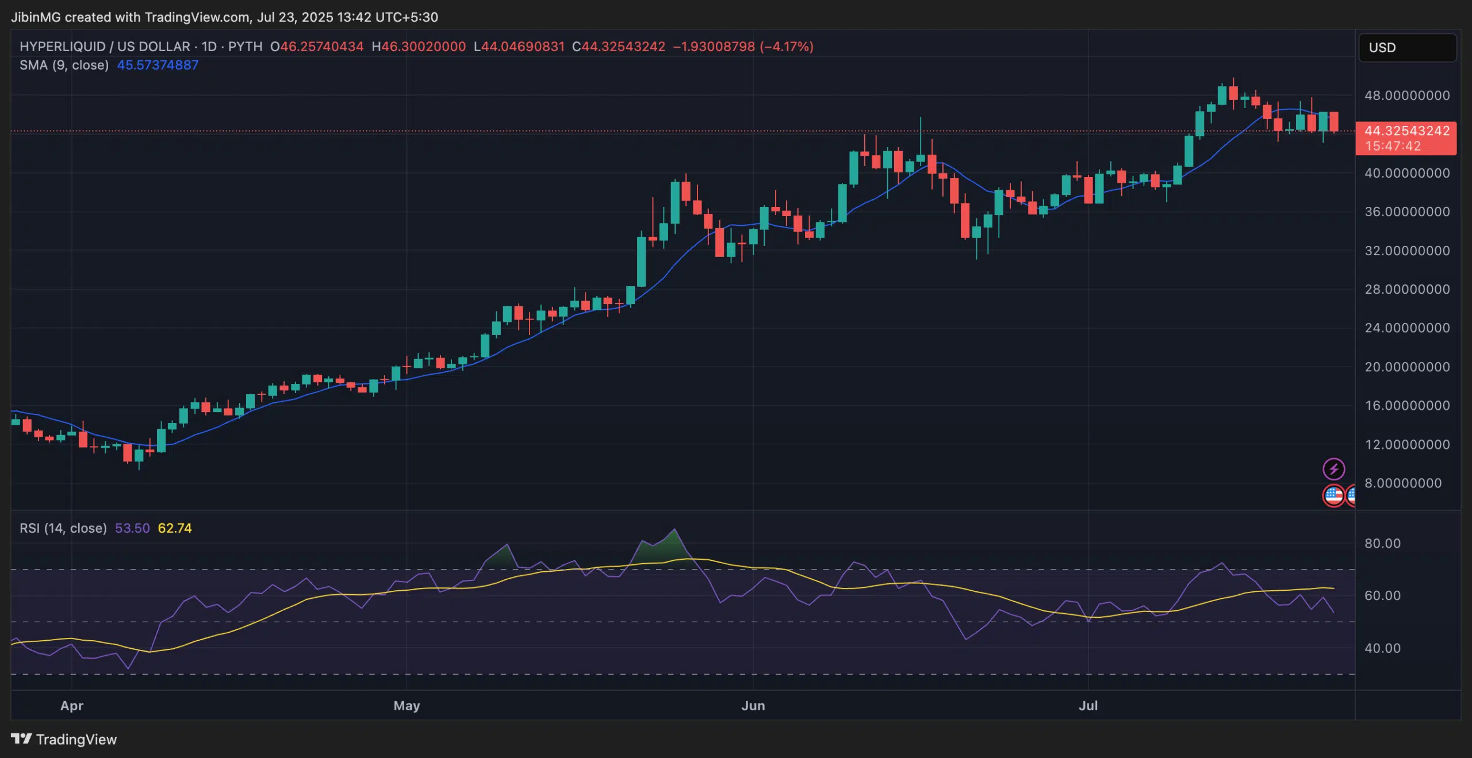Viewport: 1472px width, 758px height.
Task: Click the HYPERLIQUID / US DOLLAR symbol title
Action: tap(105, 47)
